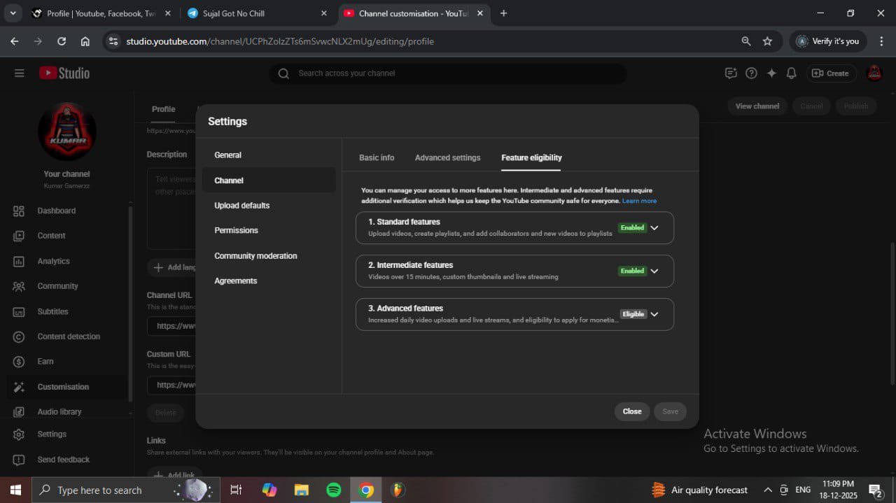Go to Content detection in sidebar

pos(68,336)
